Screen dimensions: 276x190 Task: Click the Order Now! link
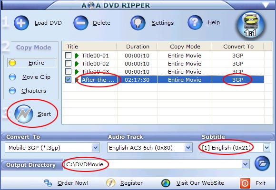coord(73,183)
